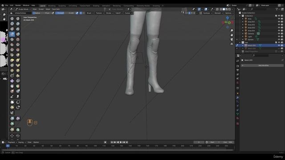The width and height of the screenshot is (285, 160).
Task: Switch perspective/orthographic gizmo icon
Action: pyautogui.click(x=232, y=44)
